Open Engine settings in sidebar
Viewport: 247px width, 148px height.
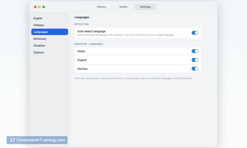pos(50,18)
